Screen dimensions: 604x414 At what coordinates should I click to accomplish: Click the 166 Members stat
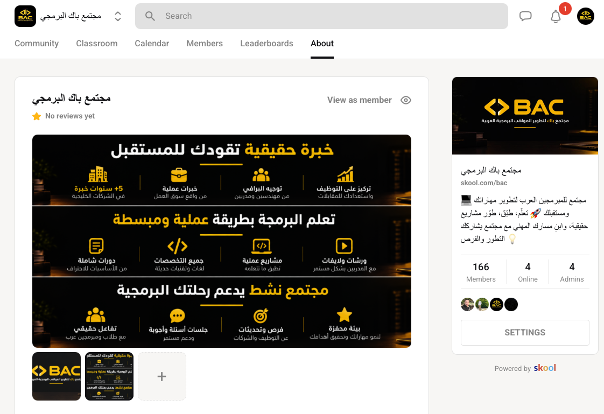coord(481,272)
